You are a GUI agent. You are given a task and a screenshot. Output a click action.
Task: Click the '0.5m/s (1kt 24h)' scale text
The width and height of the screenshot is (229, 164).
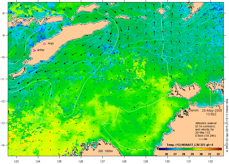206,136
